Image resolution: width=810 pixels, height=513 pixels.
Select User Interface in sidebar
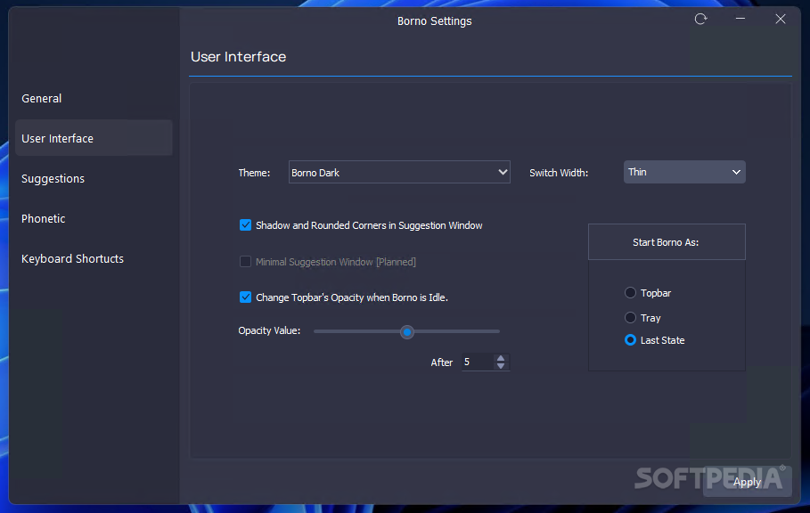coord(94,138)
